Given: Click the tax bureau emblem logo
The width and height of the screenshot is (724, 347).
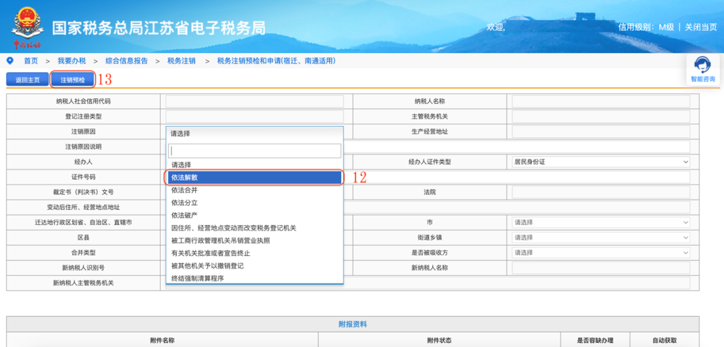Looking at the screenshot, I should (27, 26).
